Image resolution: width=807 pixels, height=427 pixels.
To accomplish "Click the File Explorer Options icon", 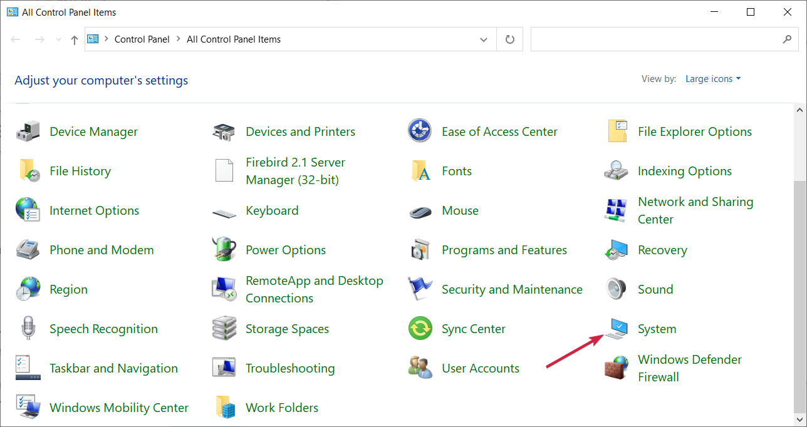I will click(x=617, y=131).
